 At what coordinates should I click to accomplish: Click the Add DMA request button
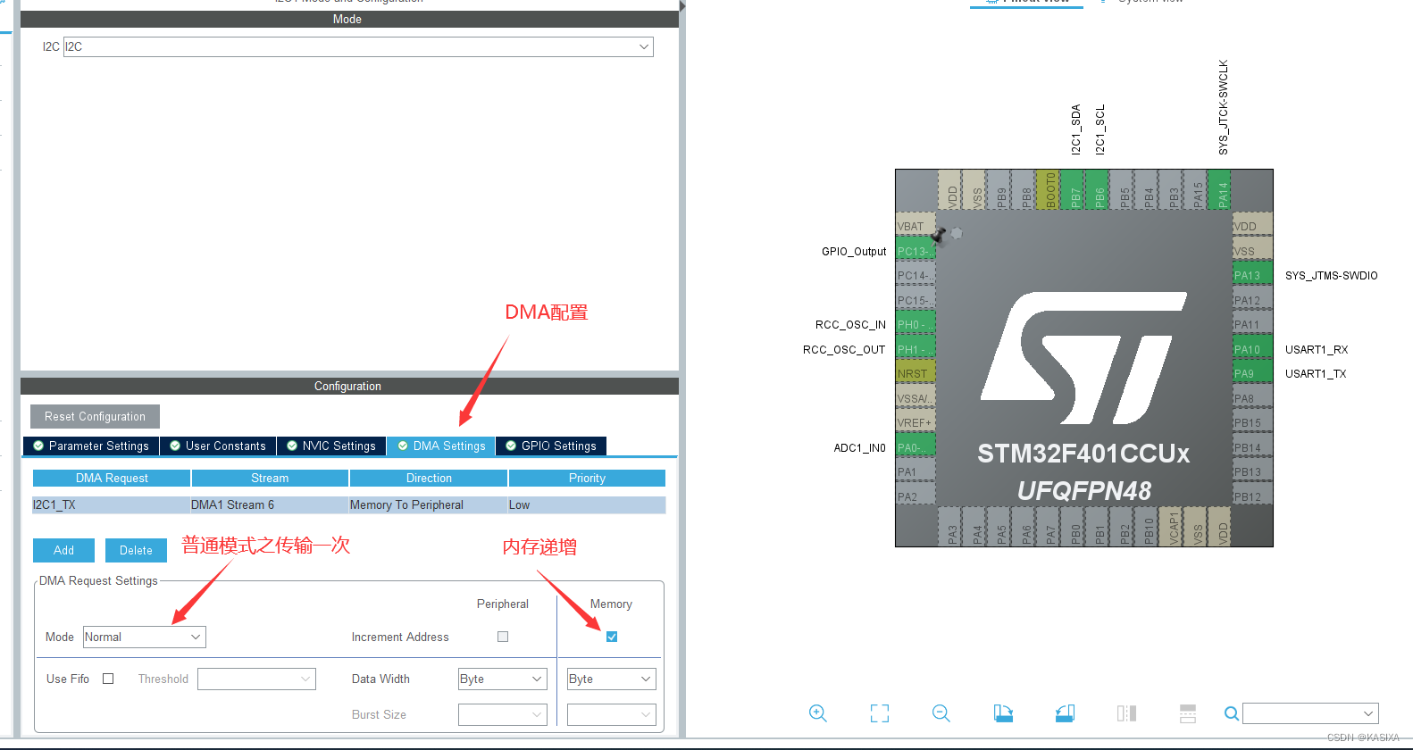coord(64,550)
